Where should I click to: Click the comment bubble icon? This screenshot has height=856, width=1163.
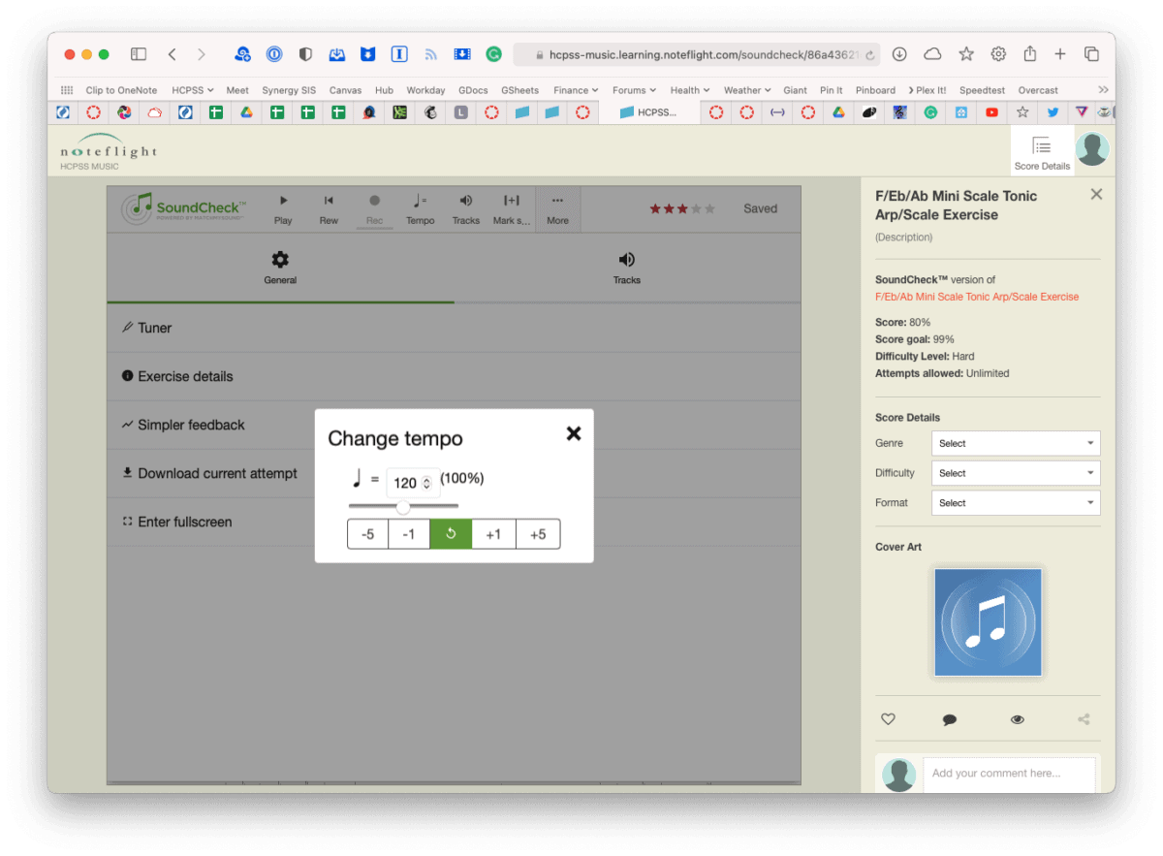[x=950, y=720]
